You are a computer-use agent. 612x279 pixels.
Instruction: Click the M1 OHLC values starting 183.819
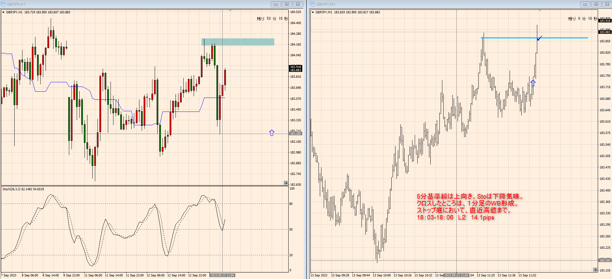pos(357,12)
